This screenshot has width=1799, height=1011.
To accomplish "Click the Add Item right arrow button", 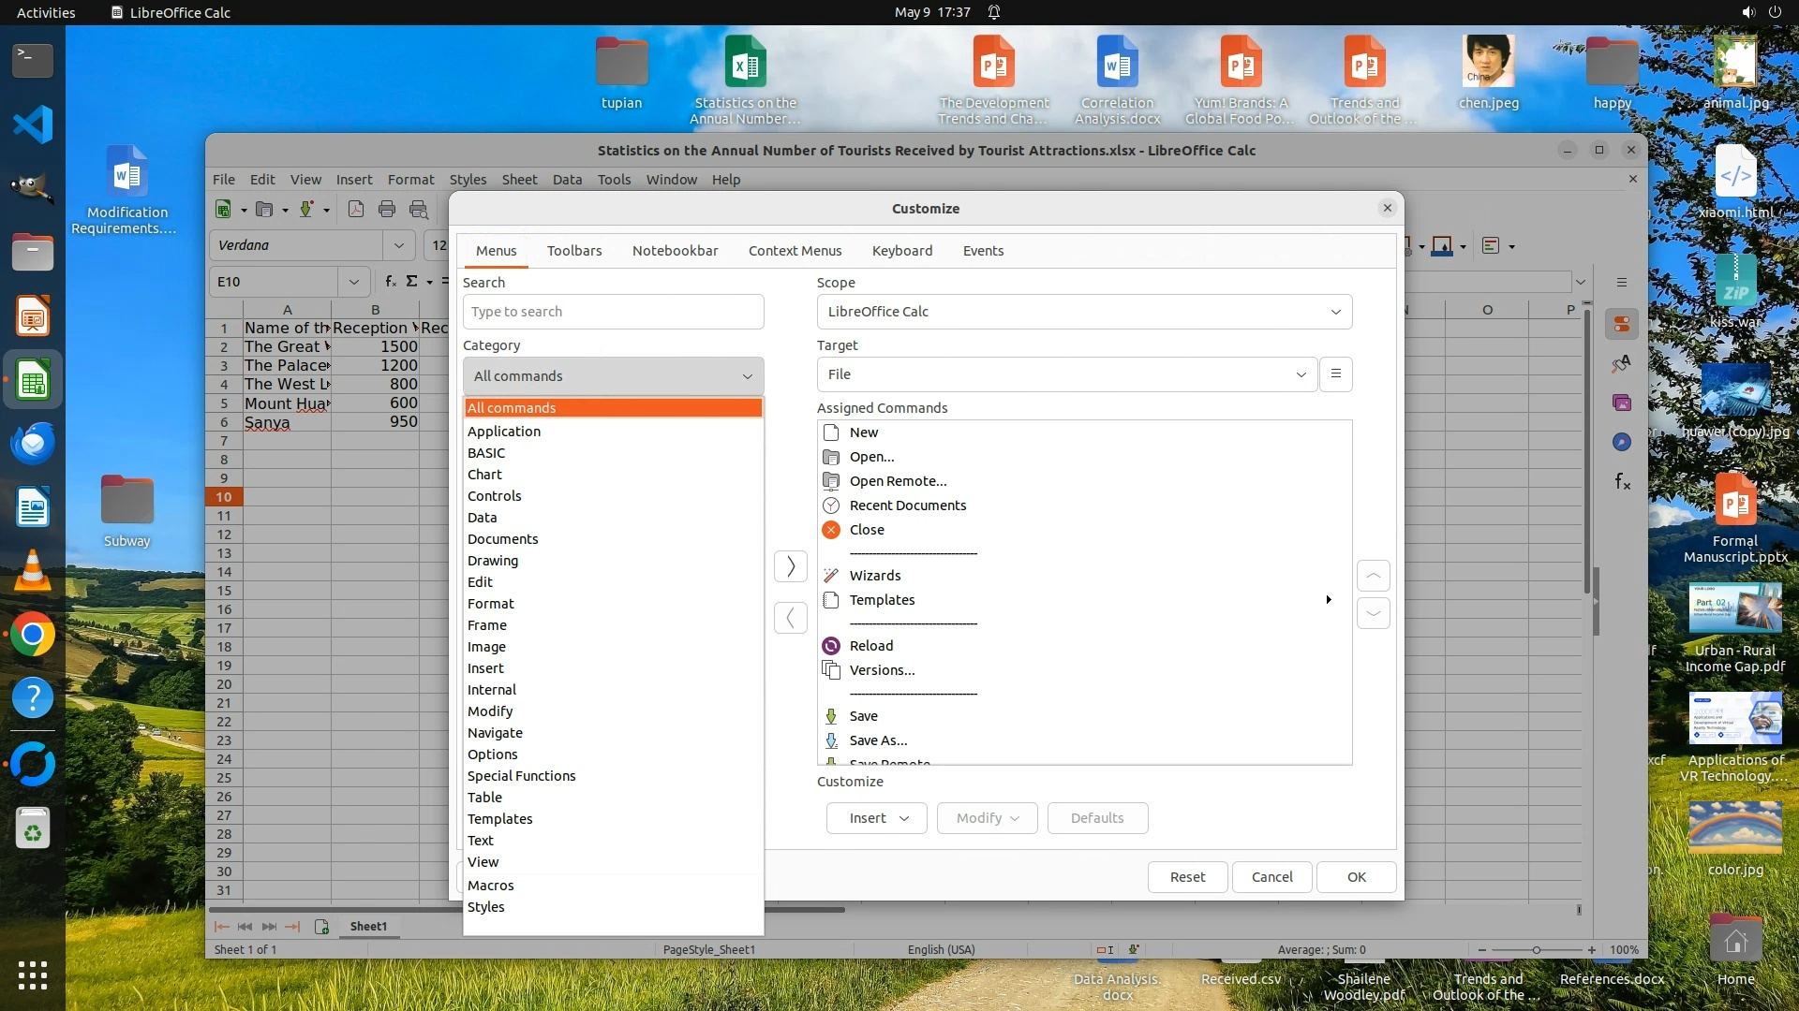I will pyautogui.click(x=790, y=566).
